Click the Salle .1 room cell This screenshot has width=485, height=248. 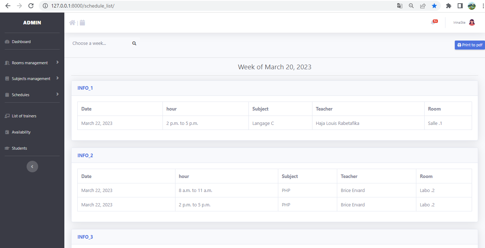[448, 123]
